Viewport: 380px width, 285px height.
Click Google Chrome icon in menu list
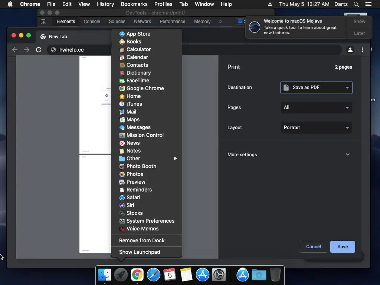122,88
